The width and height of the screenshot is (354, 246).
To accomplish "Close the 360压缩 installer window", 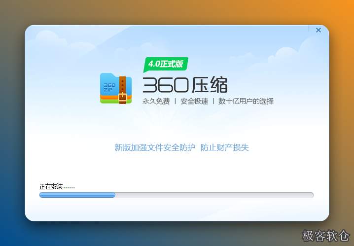I will 319,30.
